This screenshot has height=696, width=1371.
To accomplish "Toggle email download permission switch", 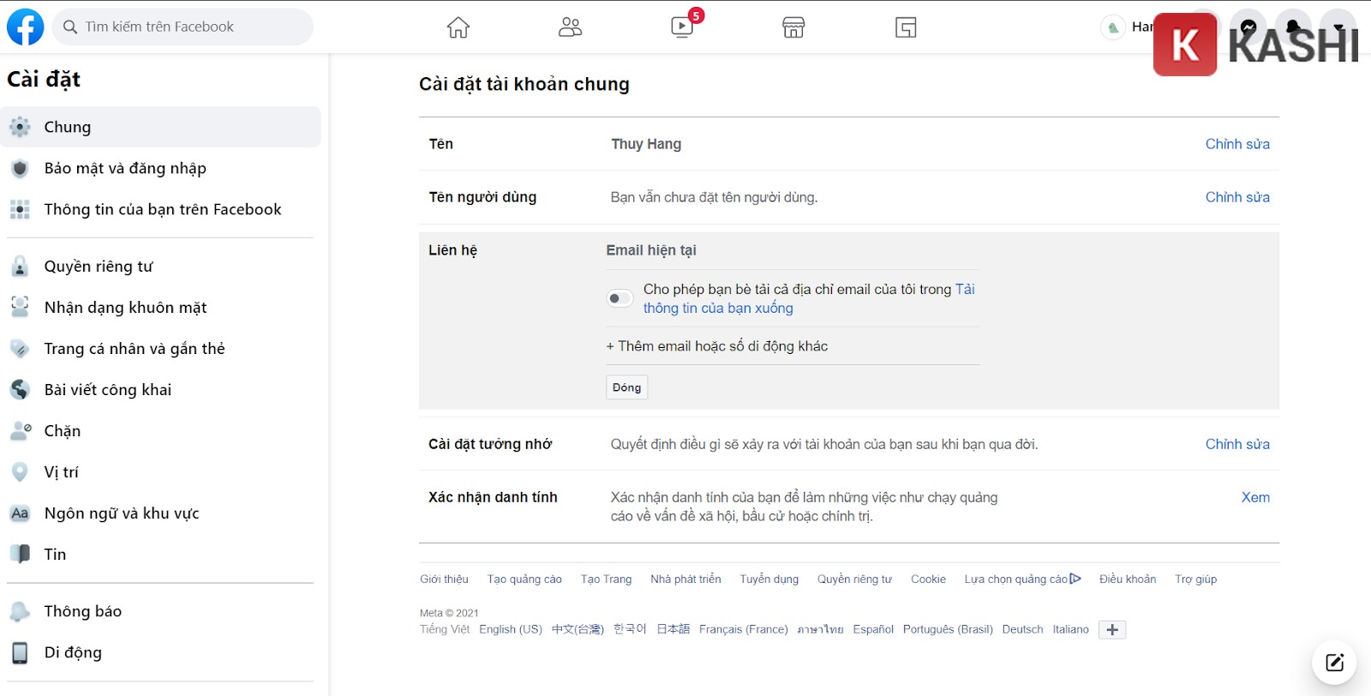I will tap(620, 298).
